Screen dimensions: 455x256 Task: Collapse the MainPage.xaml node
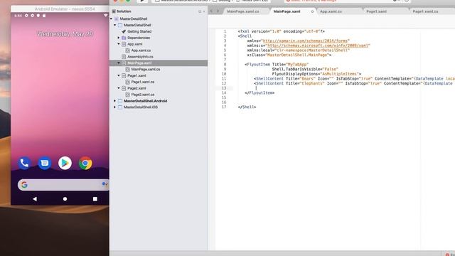tap(119, 63)
